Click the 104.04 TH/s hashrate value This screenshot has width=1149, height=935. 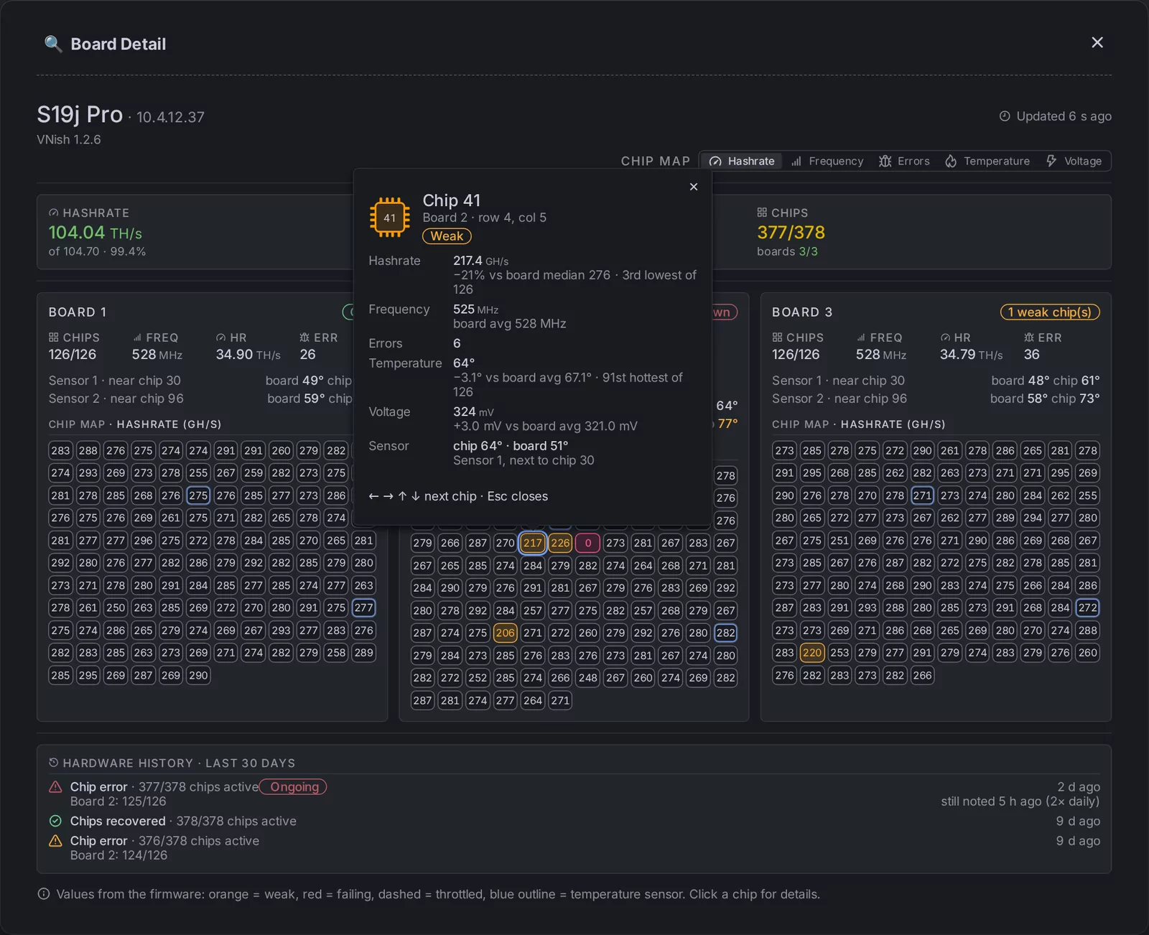coord(95,233)
